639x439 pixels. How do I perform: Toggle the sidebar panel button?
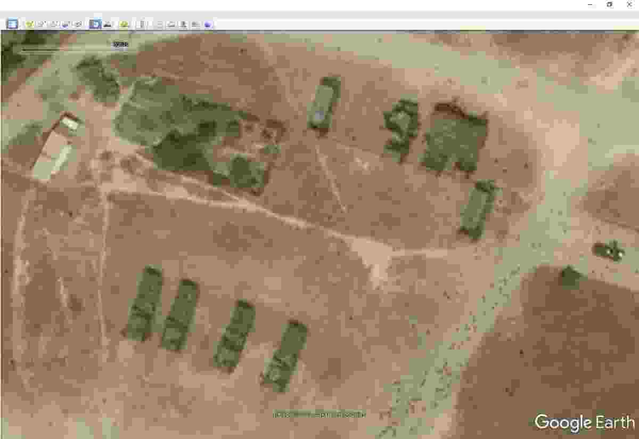12,24
